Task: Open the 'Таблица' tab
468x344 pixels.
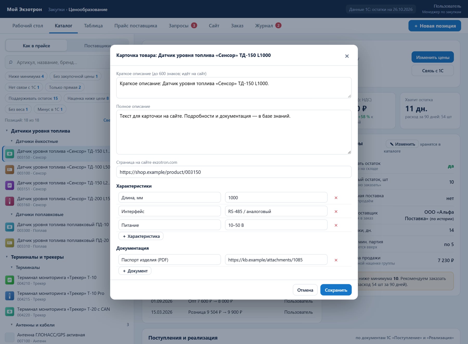Action: [93, 26]
